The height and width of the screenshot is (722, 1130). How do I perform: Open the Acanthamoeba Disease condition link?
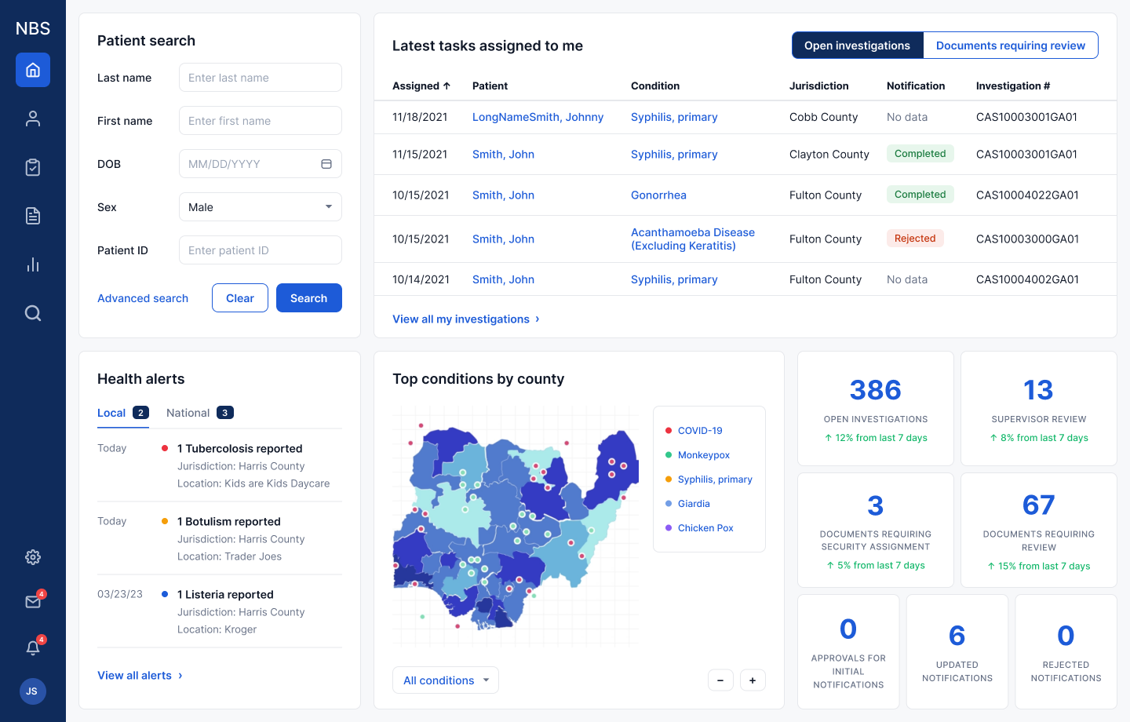pyautogui.click(x=693, y=239)
